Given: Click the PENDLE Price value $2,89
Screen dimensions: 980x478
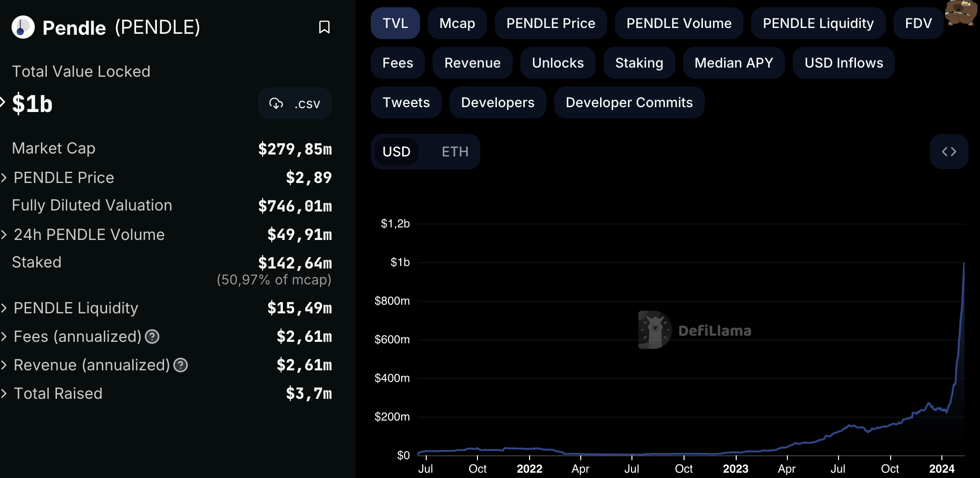Looking at the screenshot, I should point(309,178).
